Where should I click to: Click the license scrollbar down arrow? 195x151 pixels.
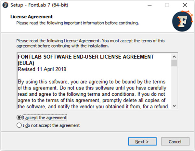(174, 106)
